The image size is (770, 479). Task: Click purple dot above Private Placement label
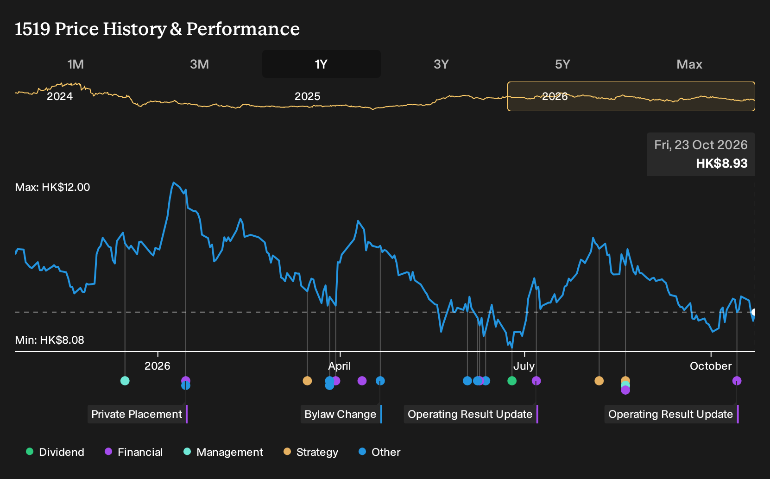[186, 380]
